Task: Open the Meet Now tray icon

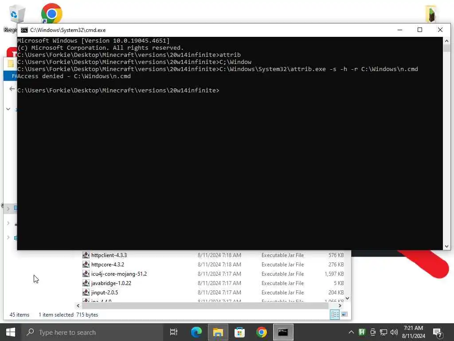Action: click(372, 332)
